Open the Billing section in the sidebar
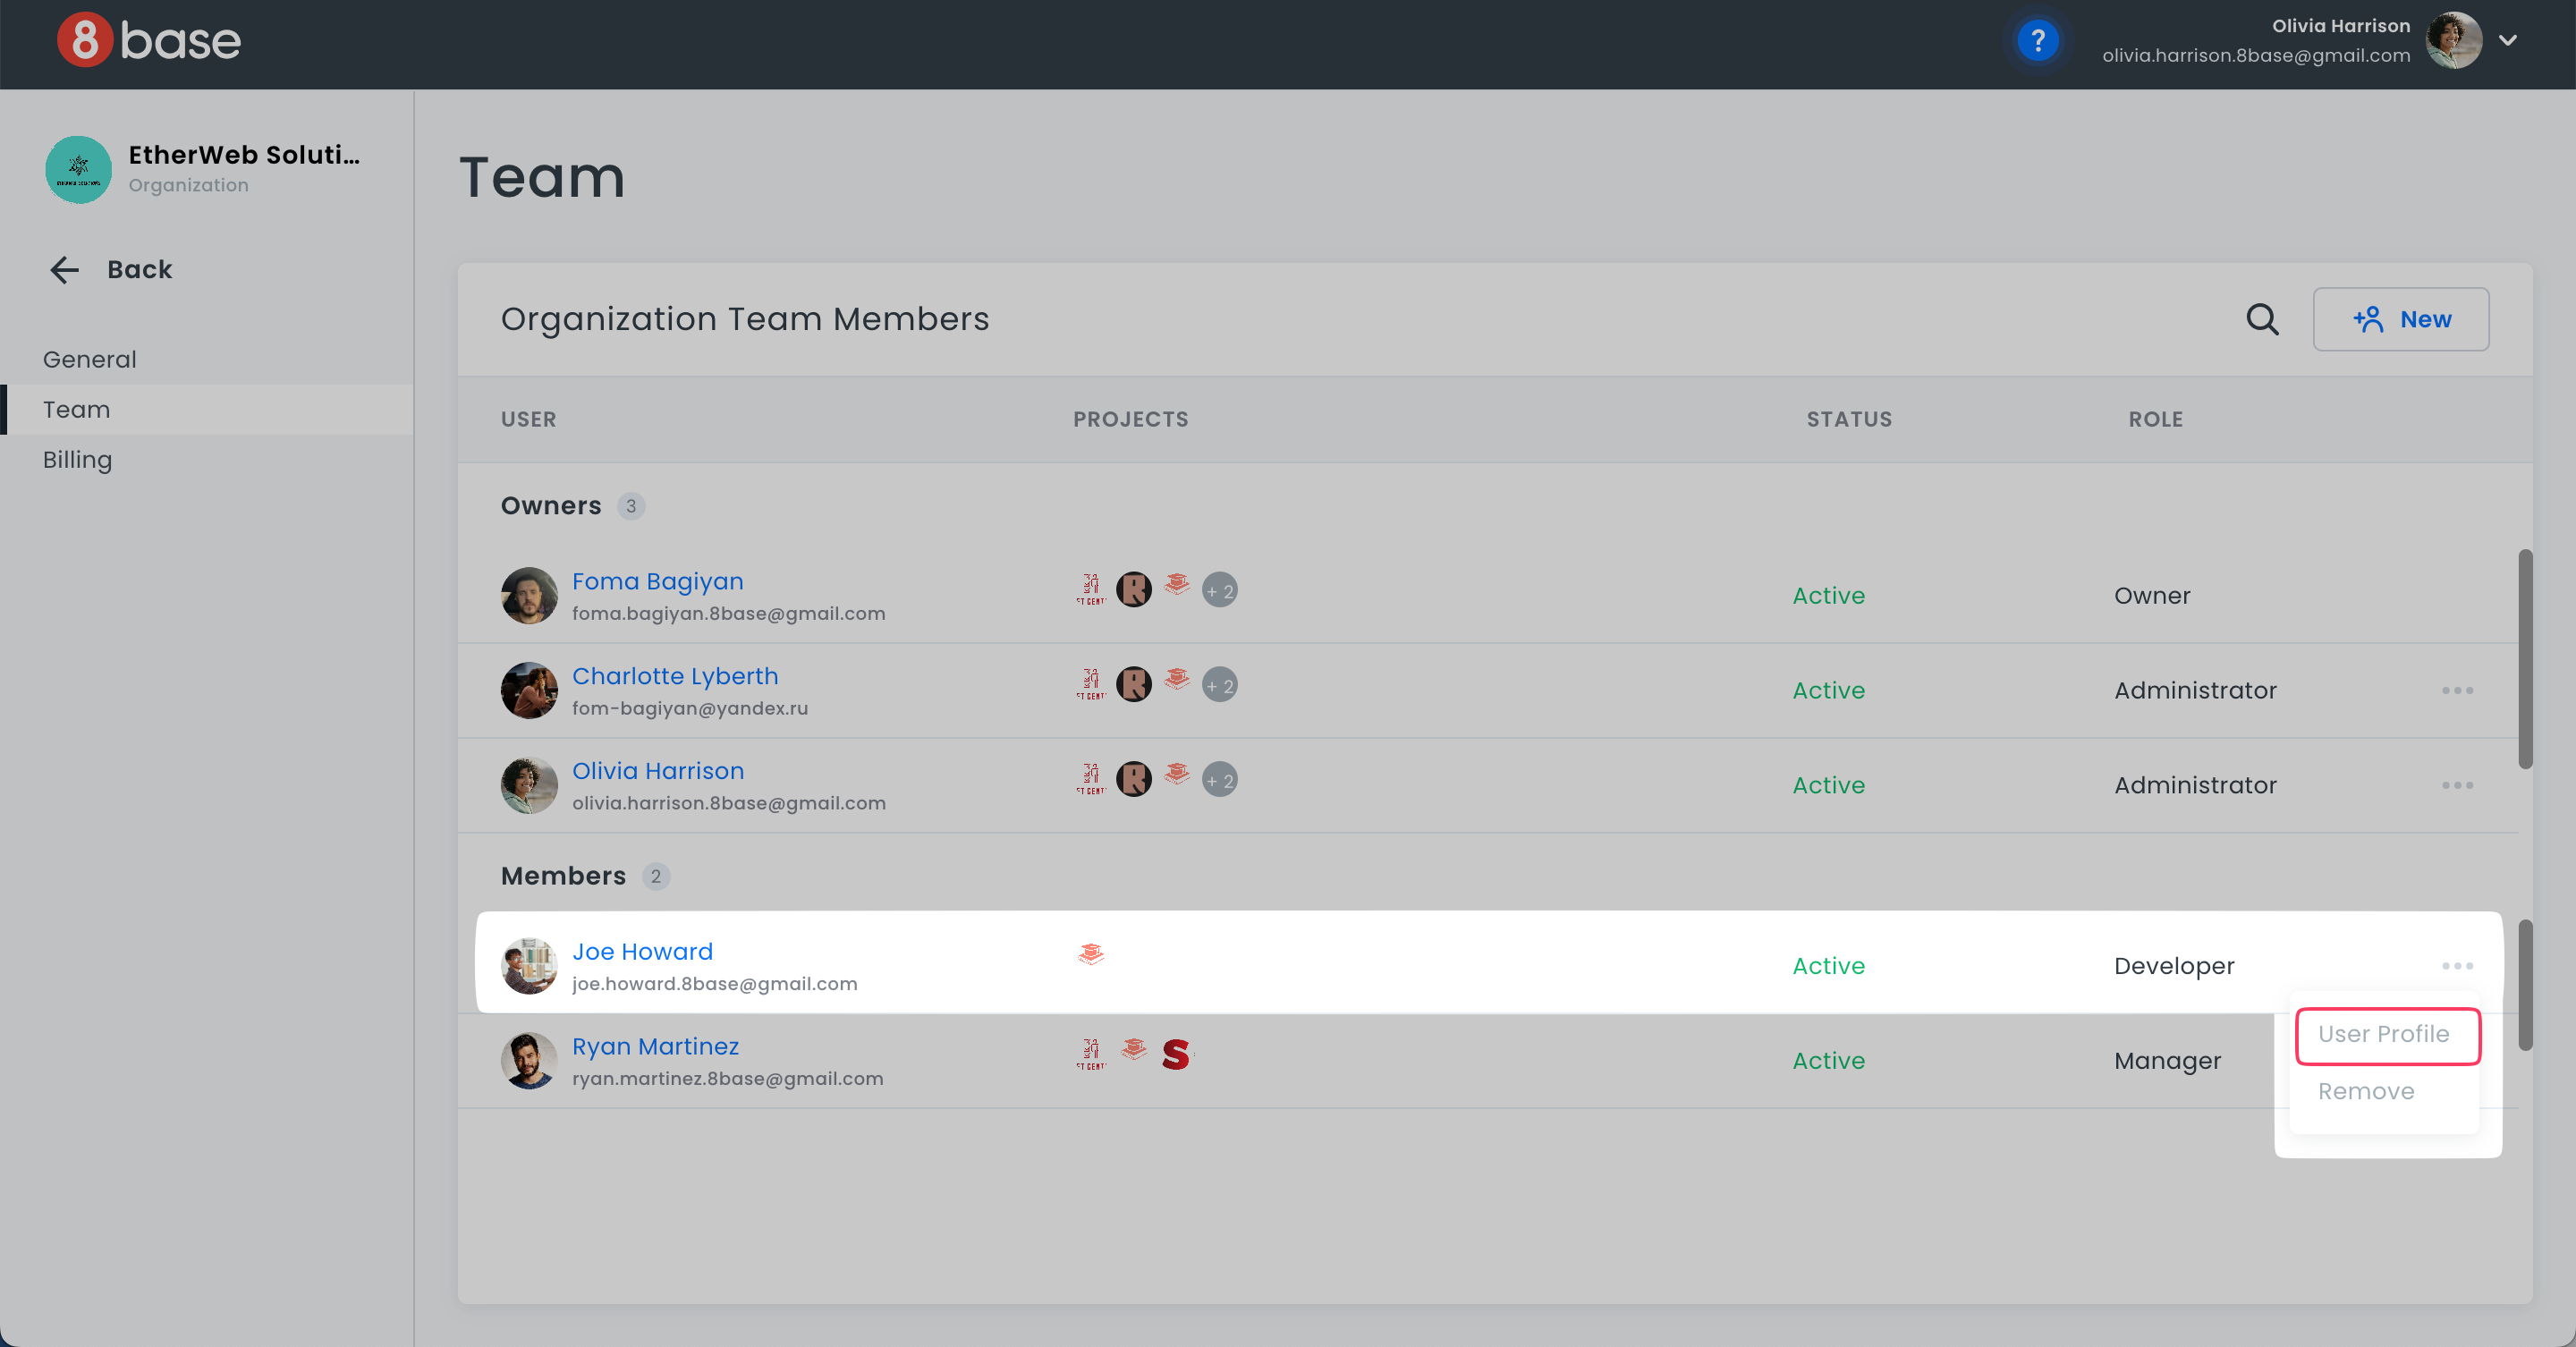Viewport: 2576px width, 1347px height. coord(77,460)
